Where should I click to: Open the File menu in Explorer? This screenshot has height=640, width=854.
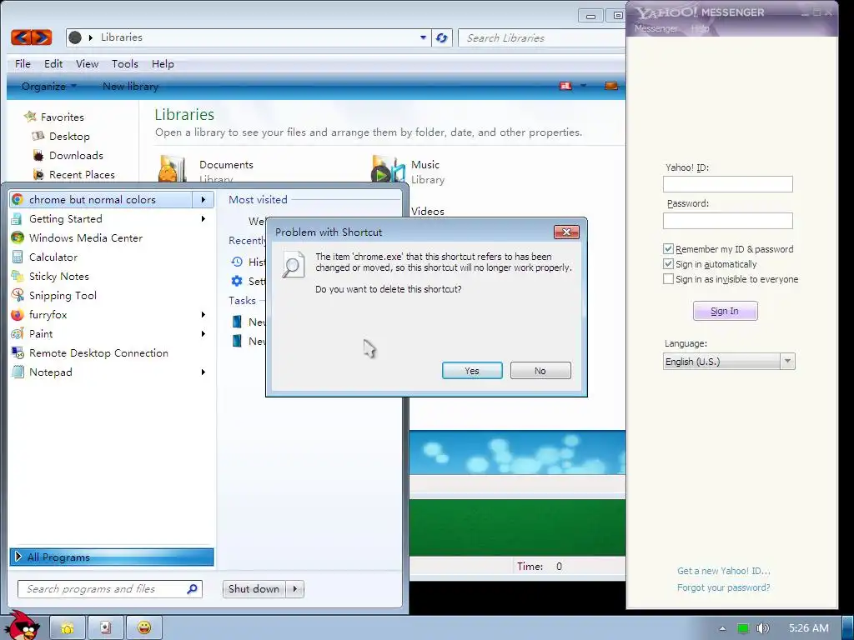coord(23,63)
